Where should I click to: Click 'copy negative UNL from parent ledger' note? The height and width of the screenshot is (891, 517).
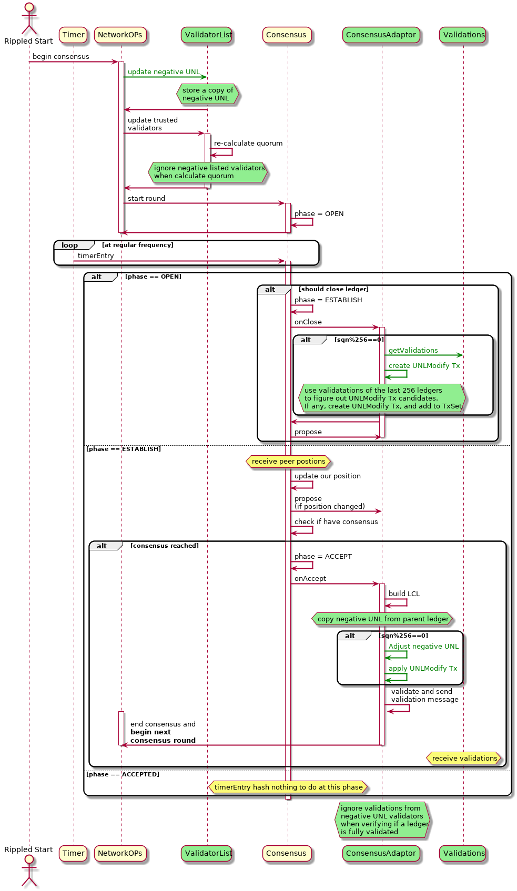pos(382,619)
